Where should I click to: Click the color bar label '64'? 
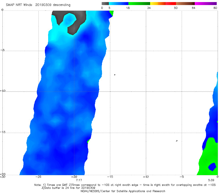194,8
